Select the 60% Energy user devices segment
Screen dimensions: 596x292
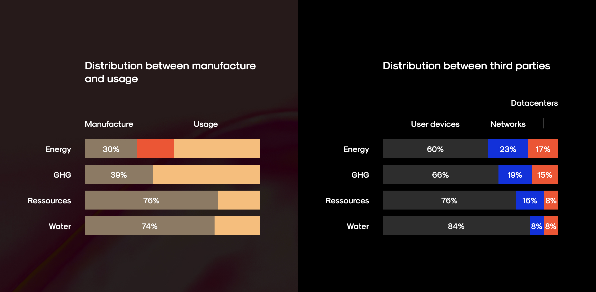coord(435,149)
